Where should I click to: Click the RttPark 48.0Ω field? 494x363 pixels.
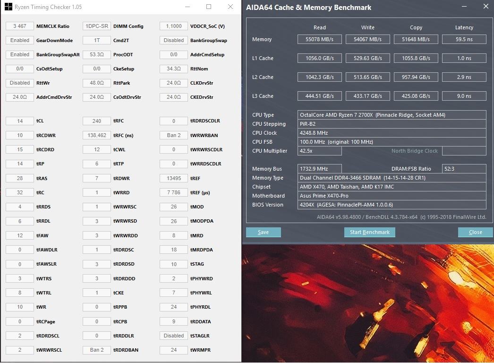97,83
